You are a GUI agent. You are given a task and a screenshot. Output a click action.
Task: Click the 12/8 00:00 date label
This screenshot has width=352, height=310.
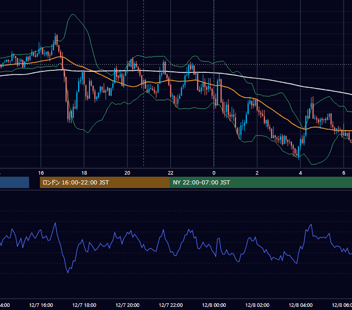point(214,305)
